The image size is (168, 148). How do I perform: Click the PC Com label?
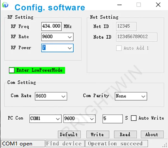click(15, 118)
